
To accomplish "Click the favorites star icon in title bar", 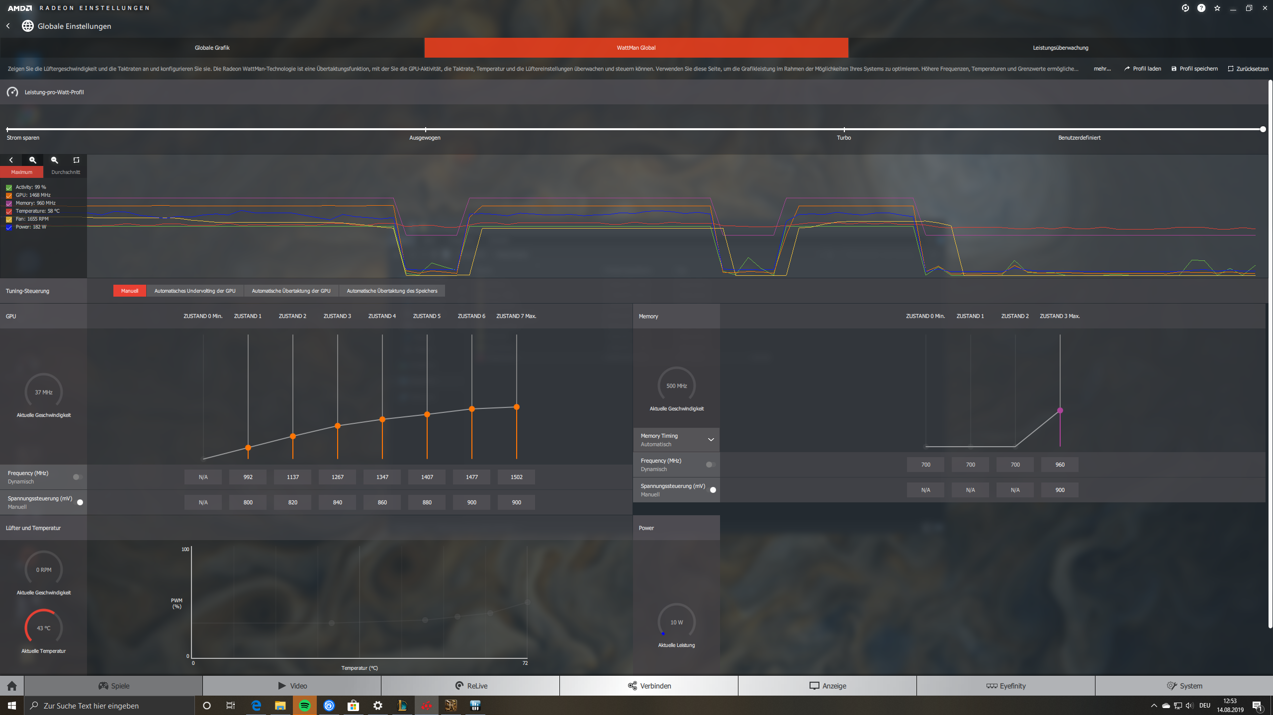I will click(1217, 8).
